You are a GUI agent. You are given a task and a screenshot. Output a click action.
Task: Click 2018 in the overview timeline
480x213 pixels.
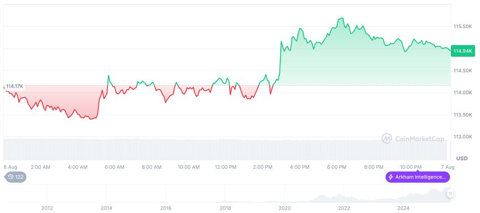pyautogui.click(x=225, y=208)
